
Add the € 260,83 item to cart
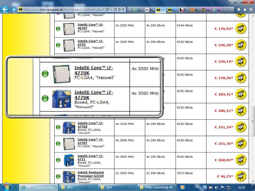(x=241, y=160)
